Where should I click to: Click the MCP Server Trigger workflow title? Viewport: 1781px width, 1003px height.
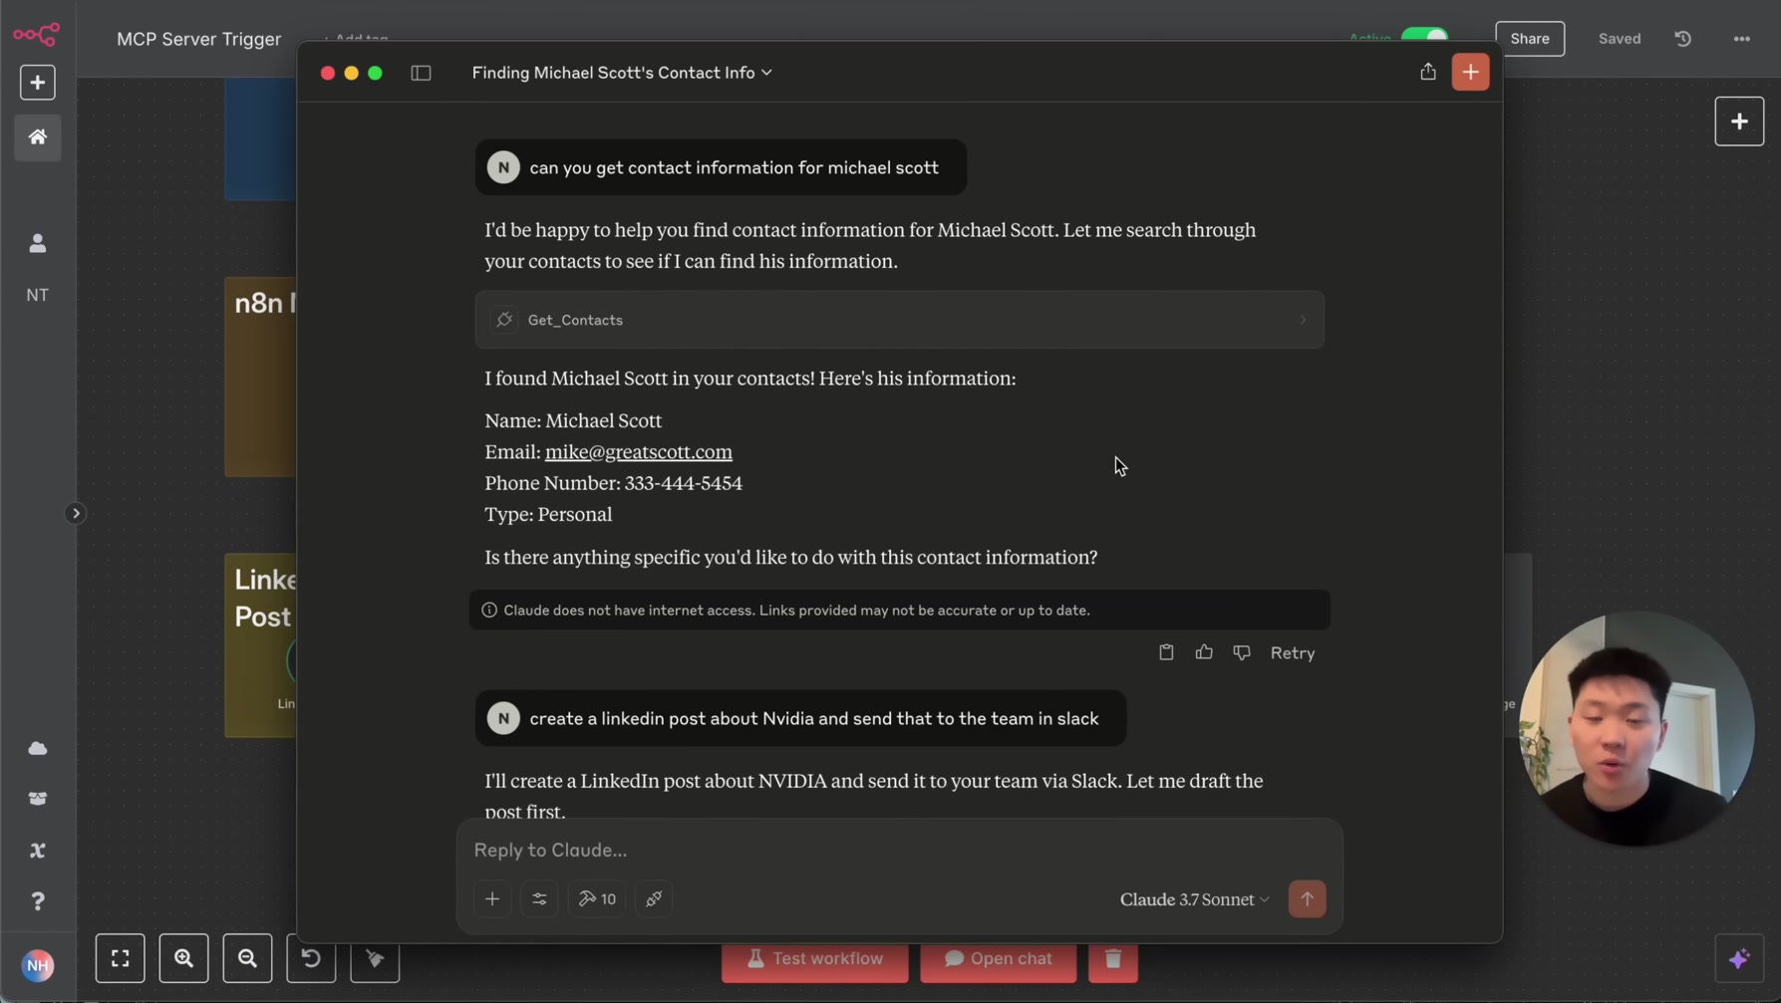199,39
